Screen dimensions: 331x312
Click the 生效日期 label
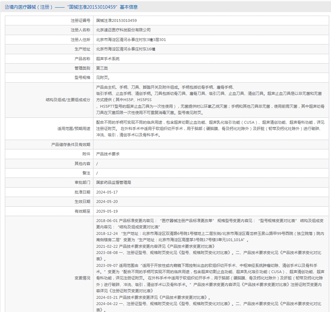click(x=82, y=202)
